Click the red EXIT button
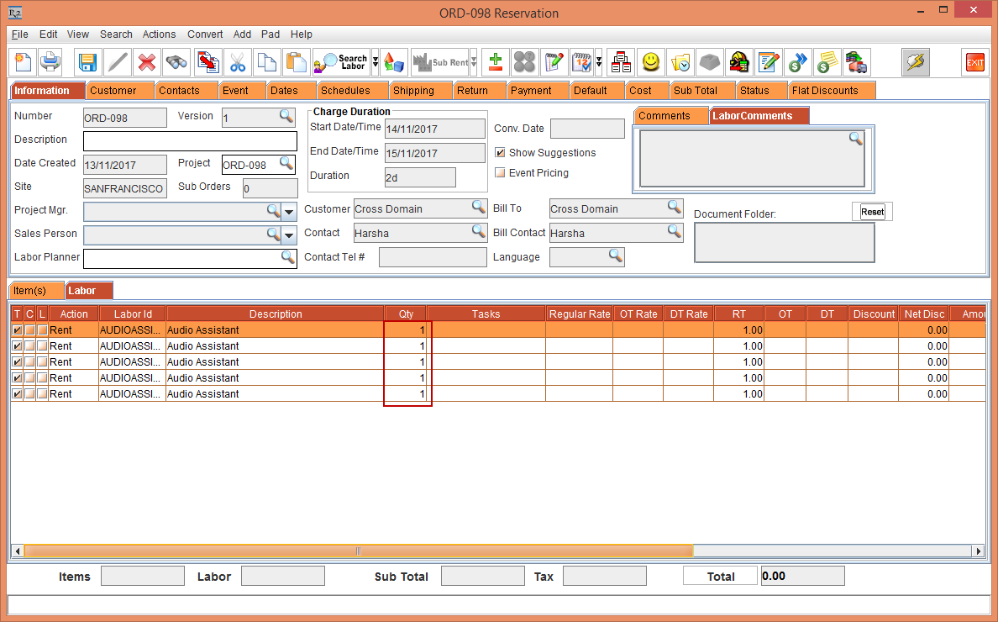Screen dimensions: 998x622 974,62
